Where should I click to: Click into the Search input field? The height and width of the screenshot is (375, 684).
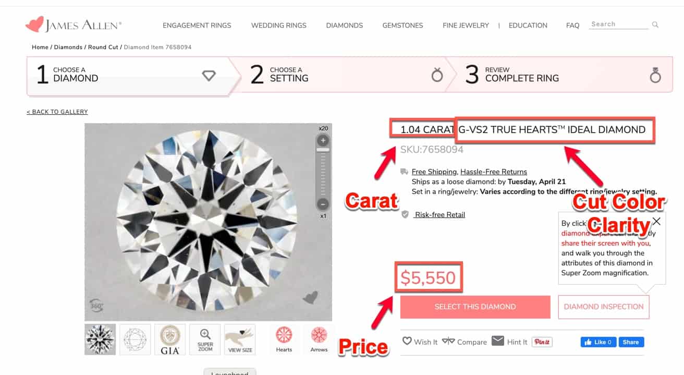click(618, 25)
